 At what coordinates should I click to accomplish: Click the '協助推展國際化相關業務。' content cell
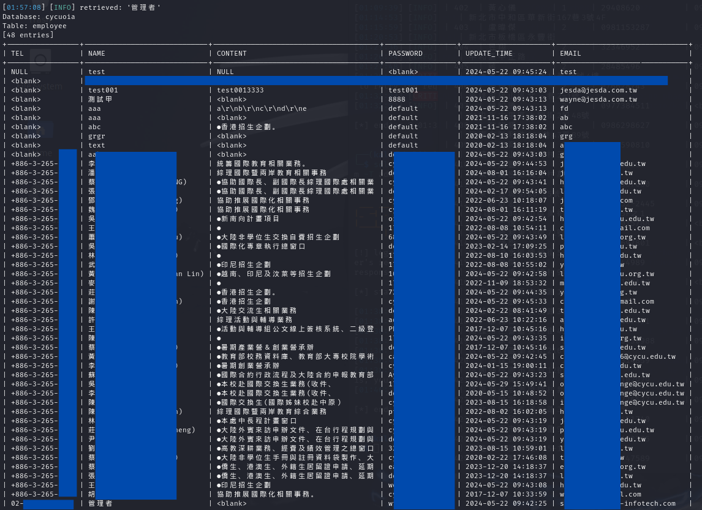[266, 494]
